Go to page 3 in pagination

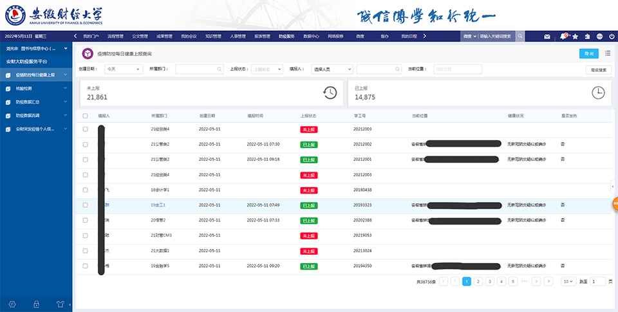click(x=489, y=281)
